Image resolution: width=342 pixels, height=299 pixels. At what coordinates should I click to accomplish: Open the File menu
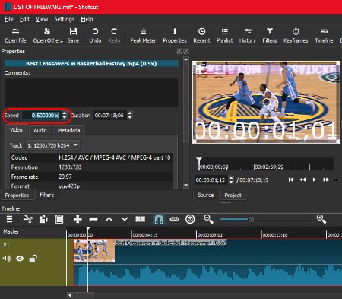click(9, 19)
